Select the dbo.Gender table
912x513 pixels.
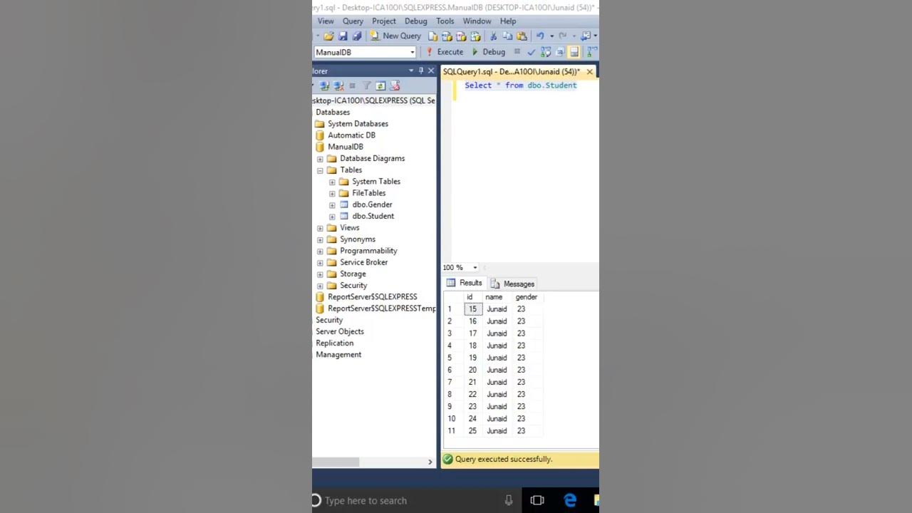[372, 204]
